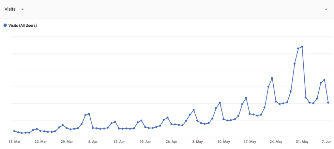Click the 19. Apr axis label

click(x=145, y=142)
